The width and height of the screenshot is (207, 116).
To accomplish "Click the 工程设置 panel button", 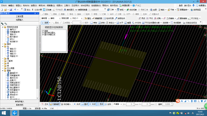I will pos(19,17).
